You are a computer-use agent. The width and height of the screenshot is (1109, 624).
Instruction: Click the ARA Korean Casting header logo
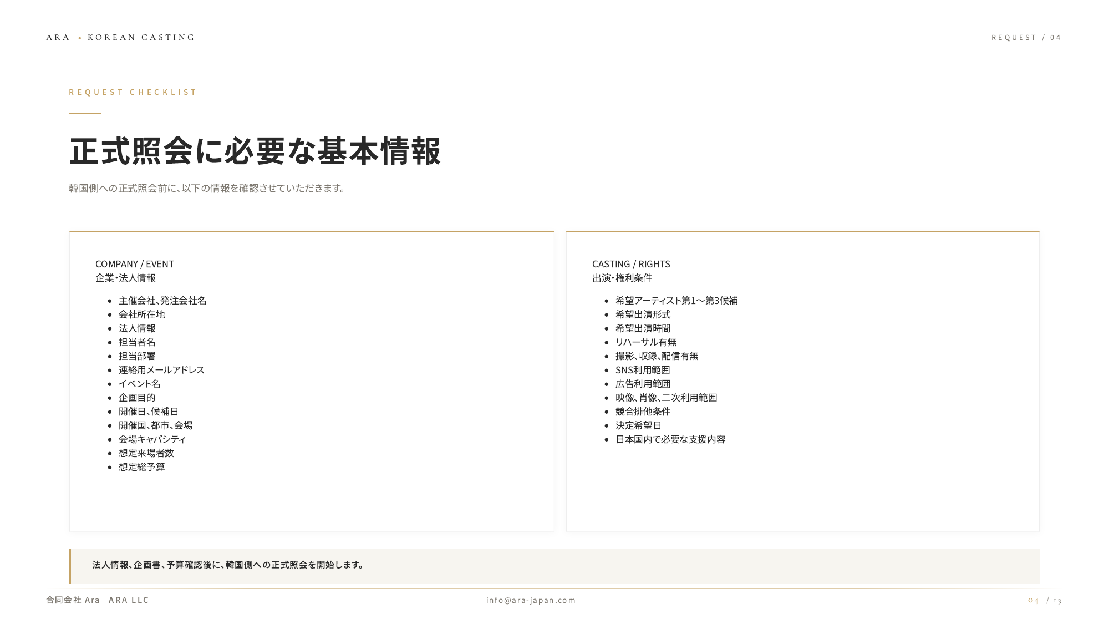tap(120, 37)
